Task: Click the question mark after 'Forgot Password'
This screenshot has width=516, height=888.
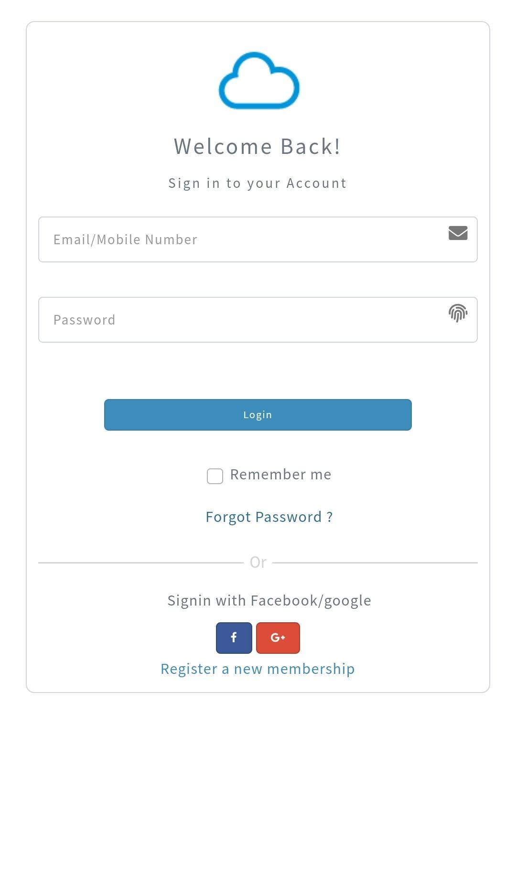Action: click(x=330, y=517)
